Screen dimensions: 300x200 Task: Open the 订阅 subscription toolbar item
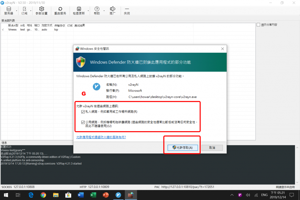[24, 11]
